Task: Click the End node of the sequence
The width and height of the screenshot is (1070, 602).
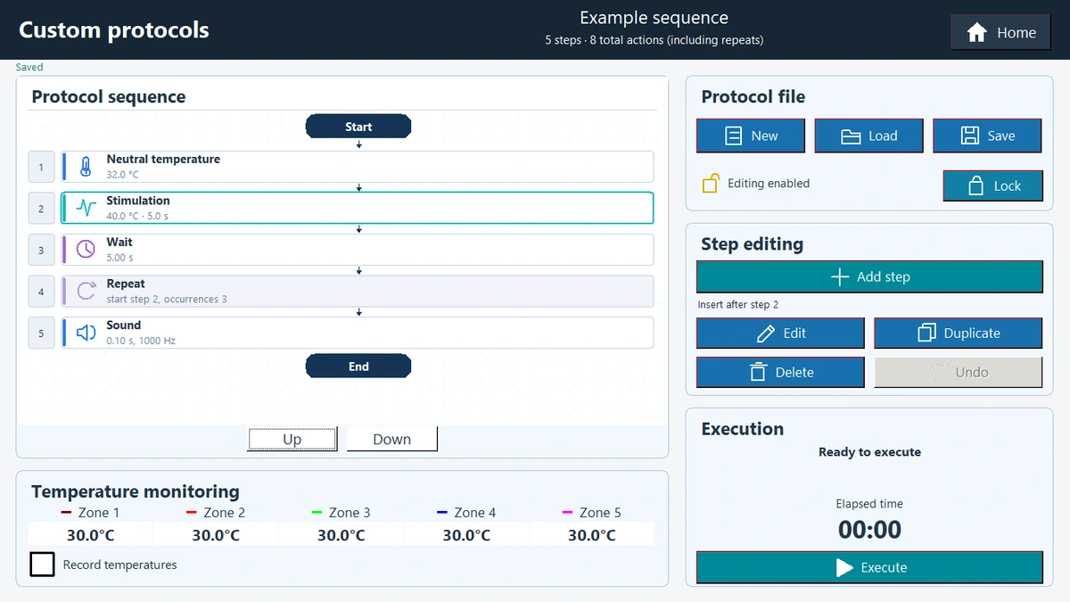Action: (358, 366)
